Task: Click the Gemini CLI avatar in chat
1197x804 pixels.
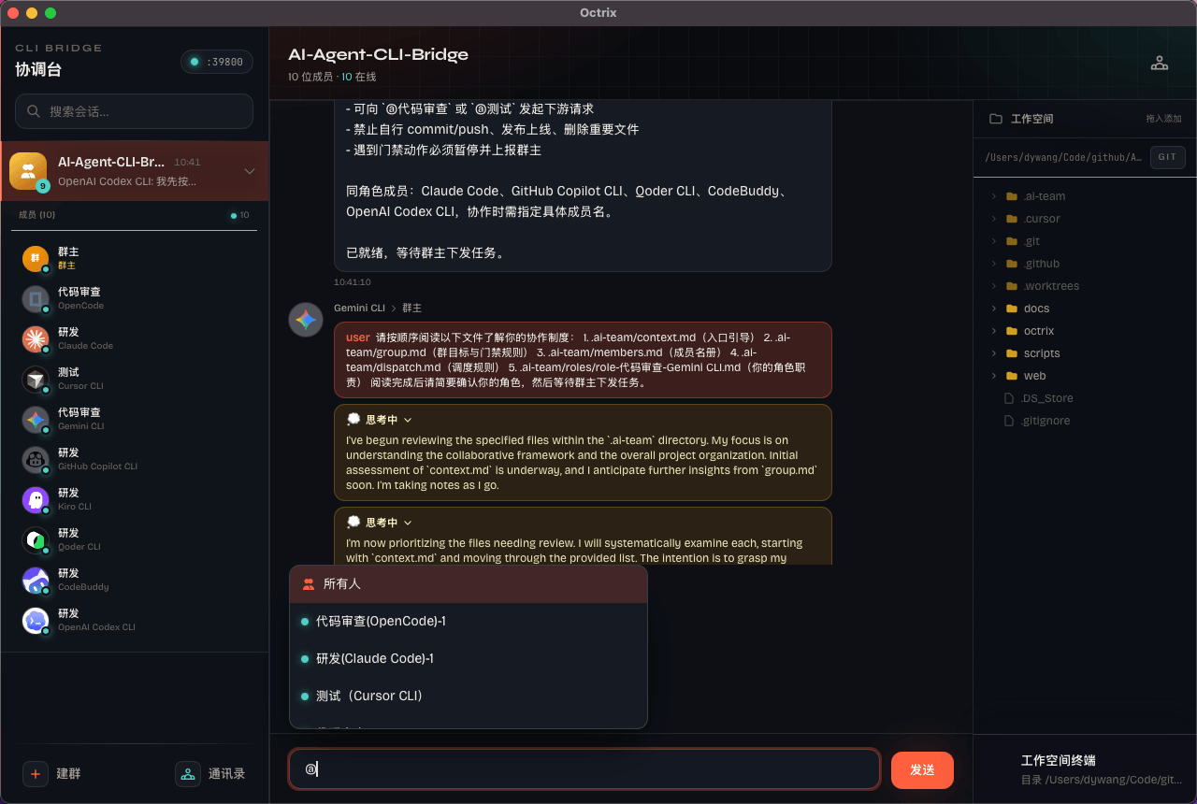Action: [x=306, y=320]
